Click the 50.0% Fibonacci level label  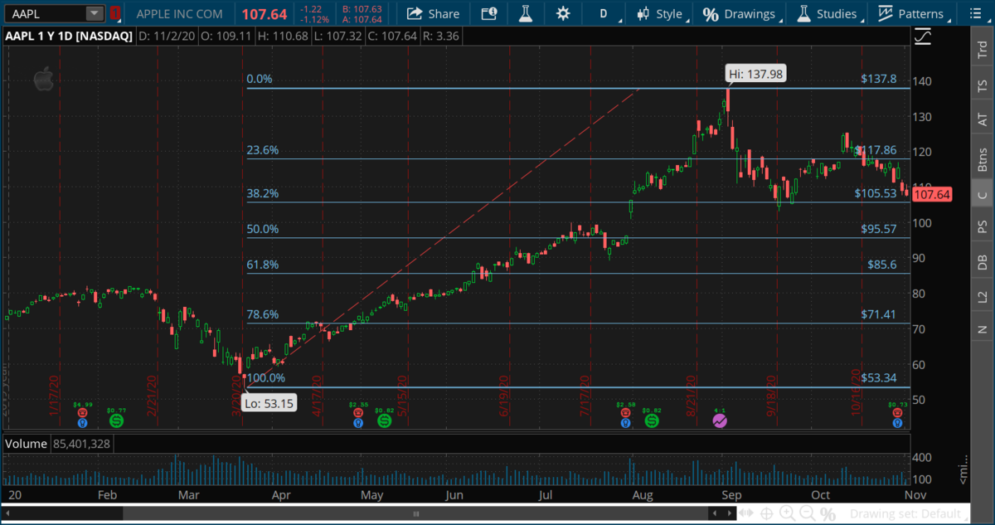263,229
